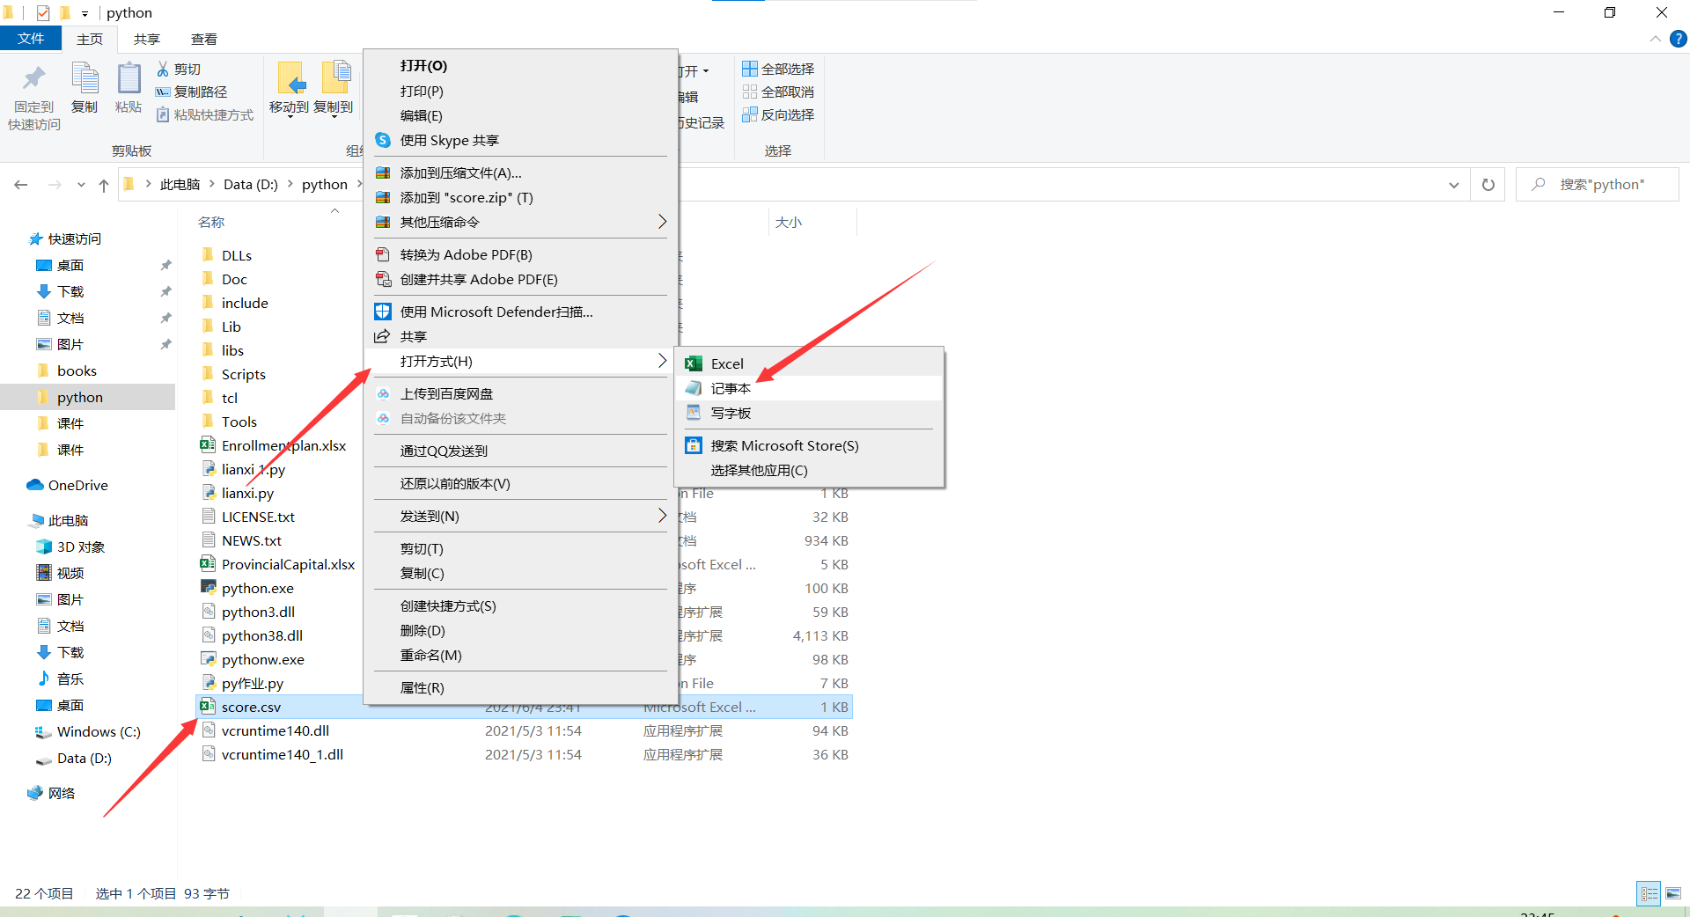Pick 选择其他应用(C) option
Viewport: 1690px width, 917px height.
point(809,470)
